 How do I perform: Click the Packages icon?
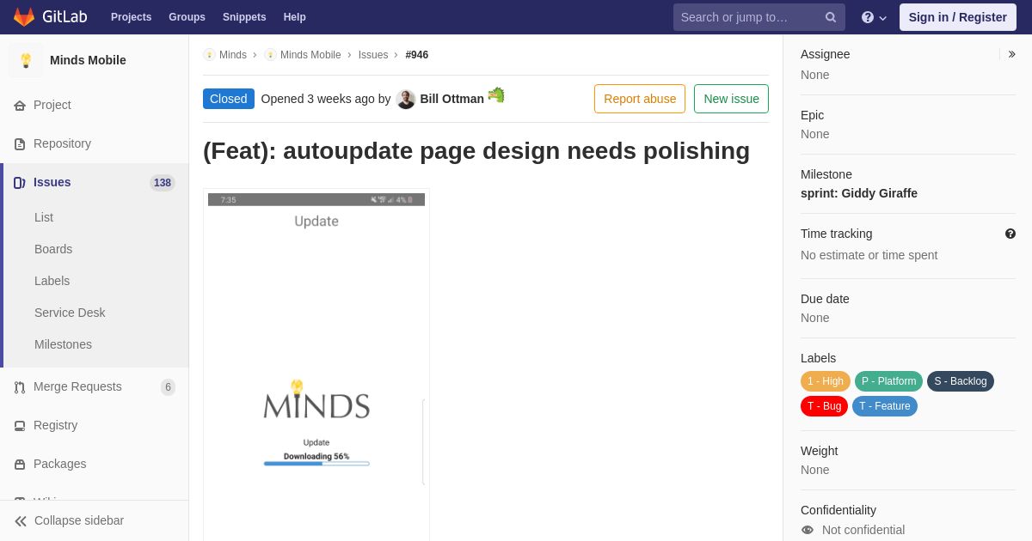coord(20,465)
